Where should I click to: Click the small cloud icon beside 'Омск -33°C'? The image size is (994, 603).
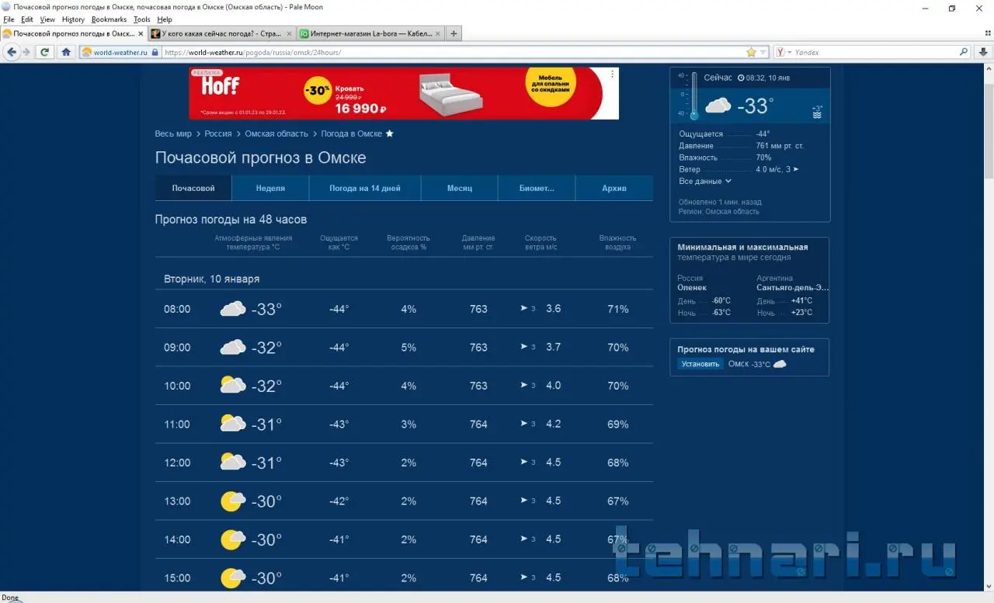780,364
